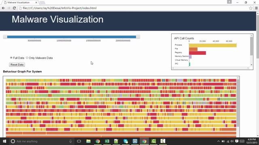Click the API Call Counts panel down scroll arrow

pyautogui.click(x=251, y=65)
